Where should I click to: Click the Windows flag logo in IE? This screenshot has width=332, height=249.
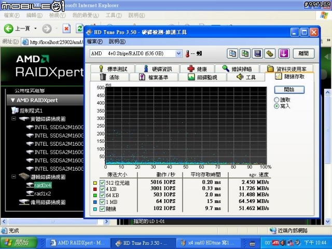324,16
